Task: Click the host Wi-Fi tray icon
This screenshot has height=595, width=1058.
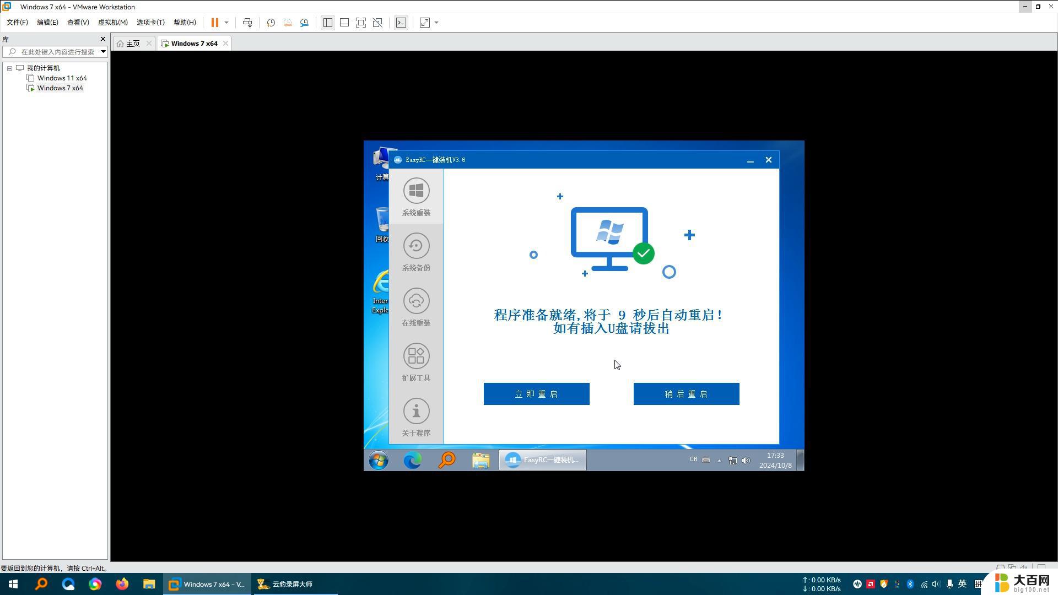Action: [924, 584]
